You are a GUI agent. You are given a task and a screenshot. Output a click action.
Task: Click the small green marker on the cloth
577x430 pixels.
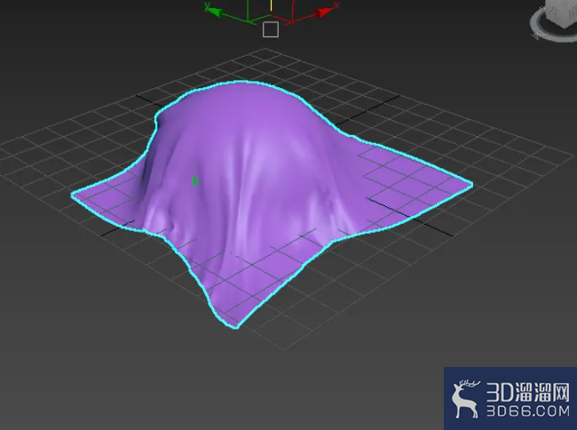[x=195, y=180]
